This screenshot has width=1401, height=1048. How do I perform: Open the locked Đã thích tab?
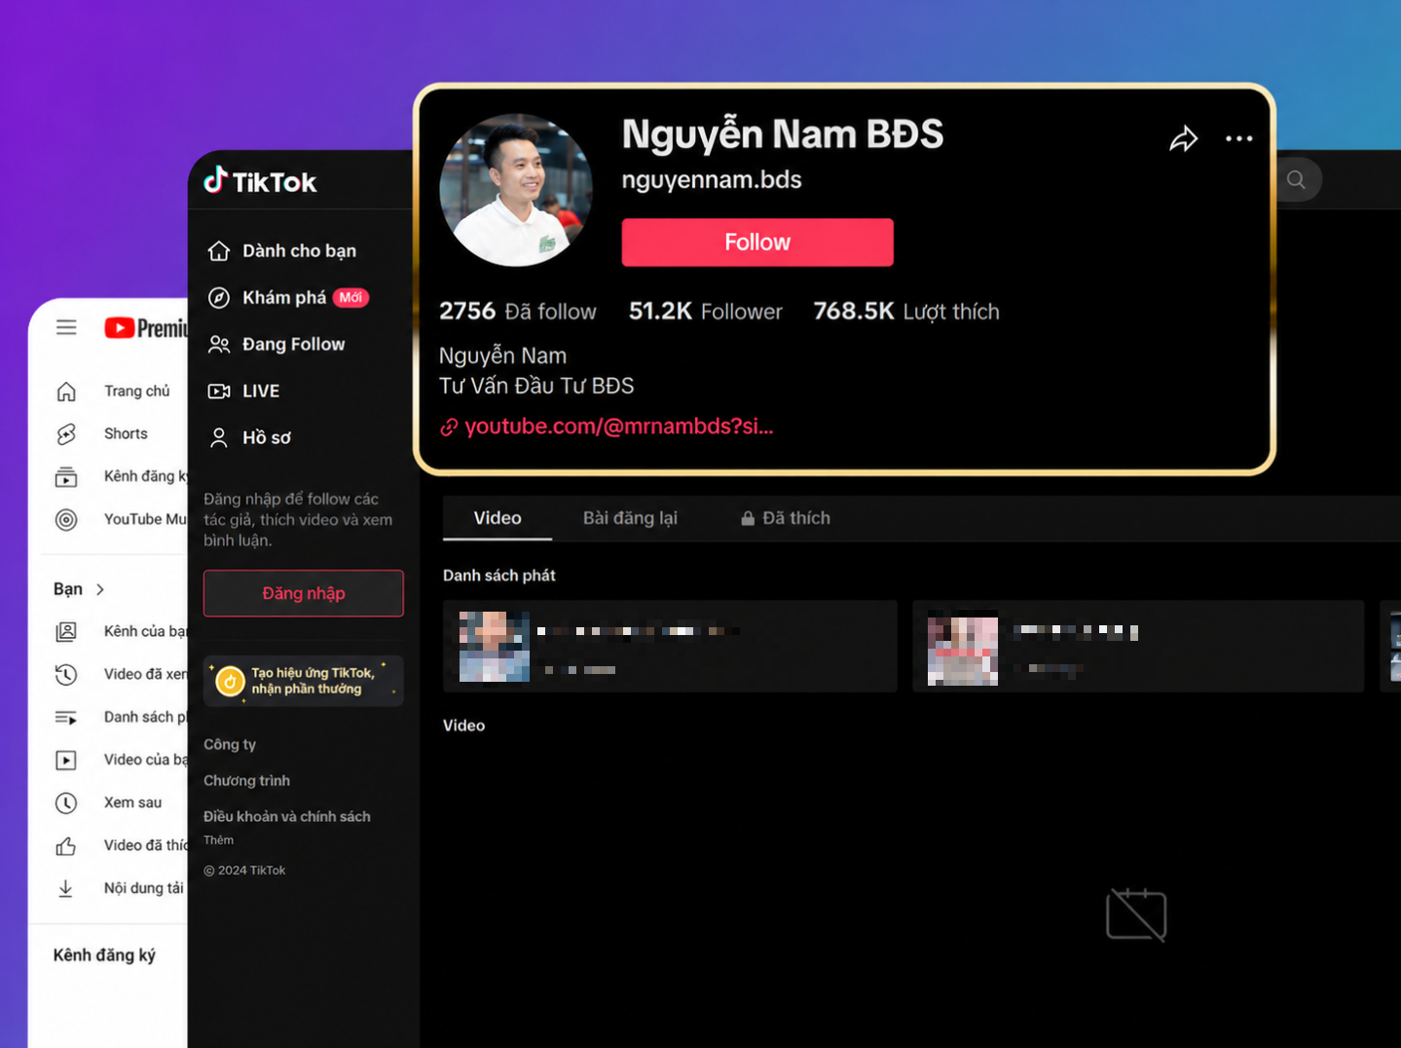pos(785,518)
